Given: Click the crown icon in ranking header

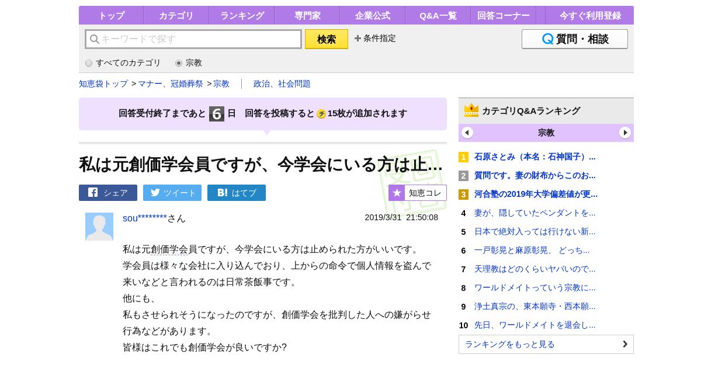Looking at the screenshot, I should (471, 110).
